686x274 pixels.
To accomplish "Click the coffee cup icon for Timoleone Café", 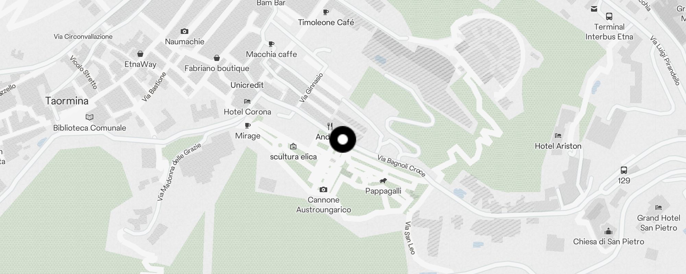I will [326, 12].
